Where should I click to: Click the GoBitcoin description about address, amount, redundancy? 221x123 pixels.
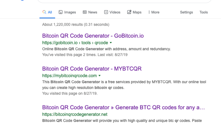(x=106, y=49)
